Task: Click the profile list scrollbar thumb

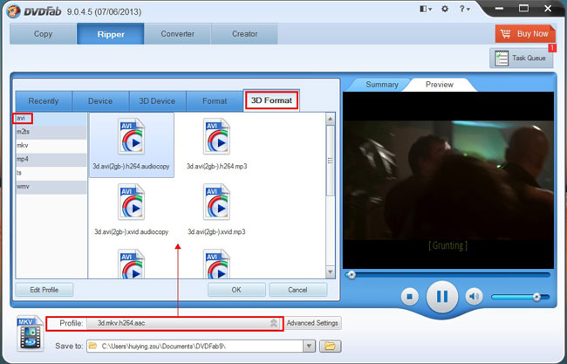Action: pos(330,161)
